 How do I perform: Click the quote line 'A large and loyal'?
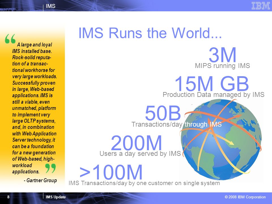point(34,45)
